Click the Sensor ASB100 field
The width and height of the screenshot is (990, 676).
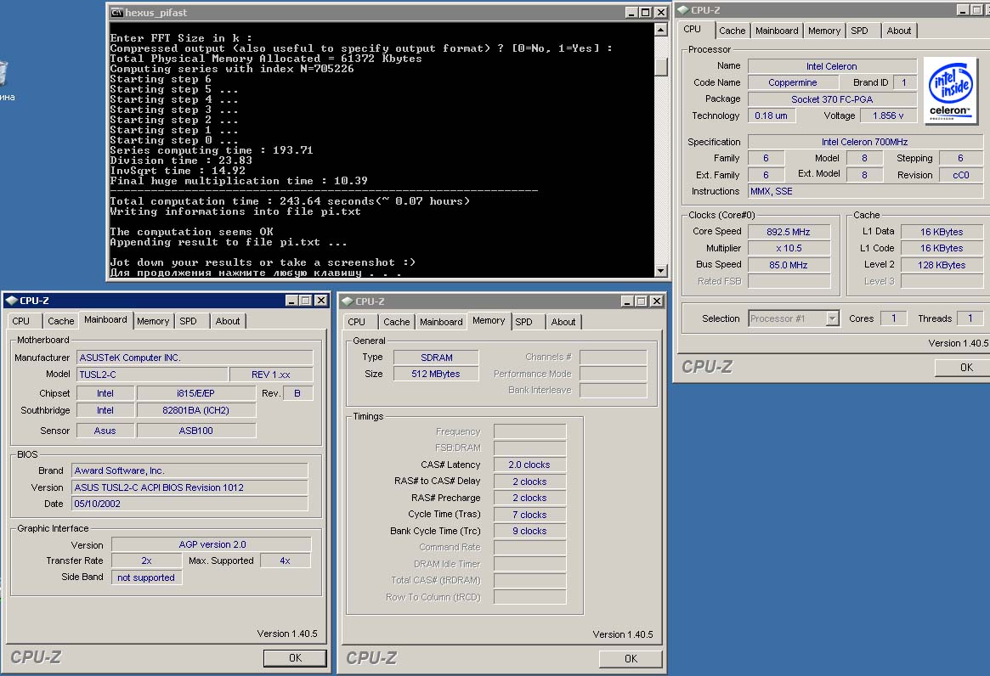coord(195,431)
